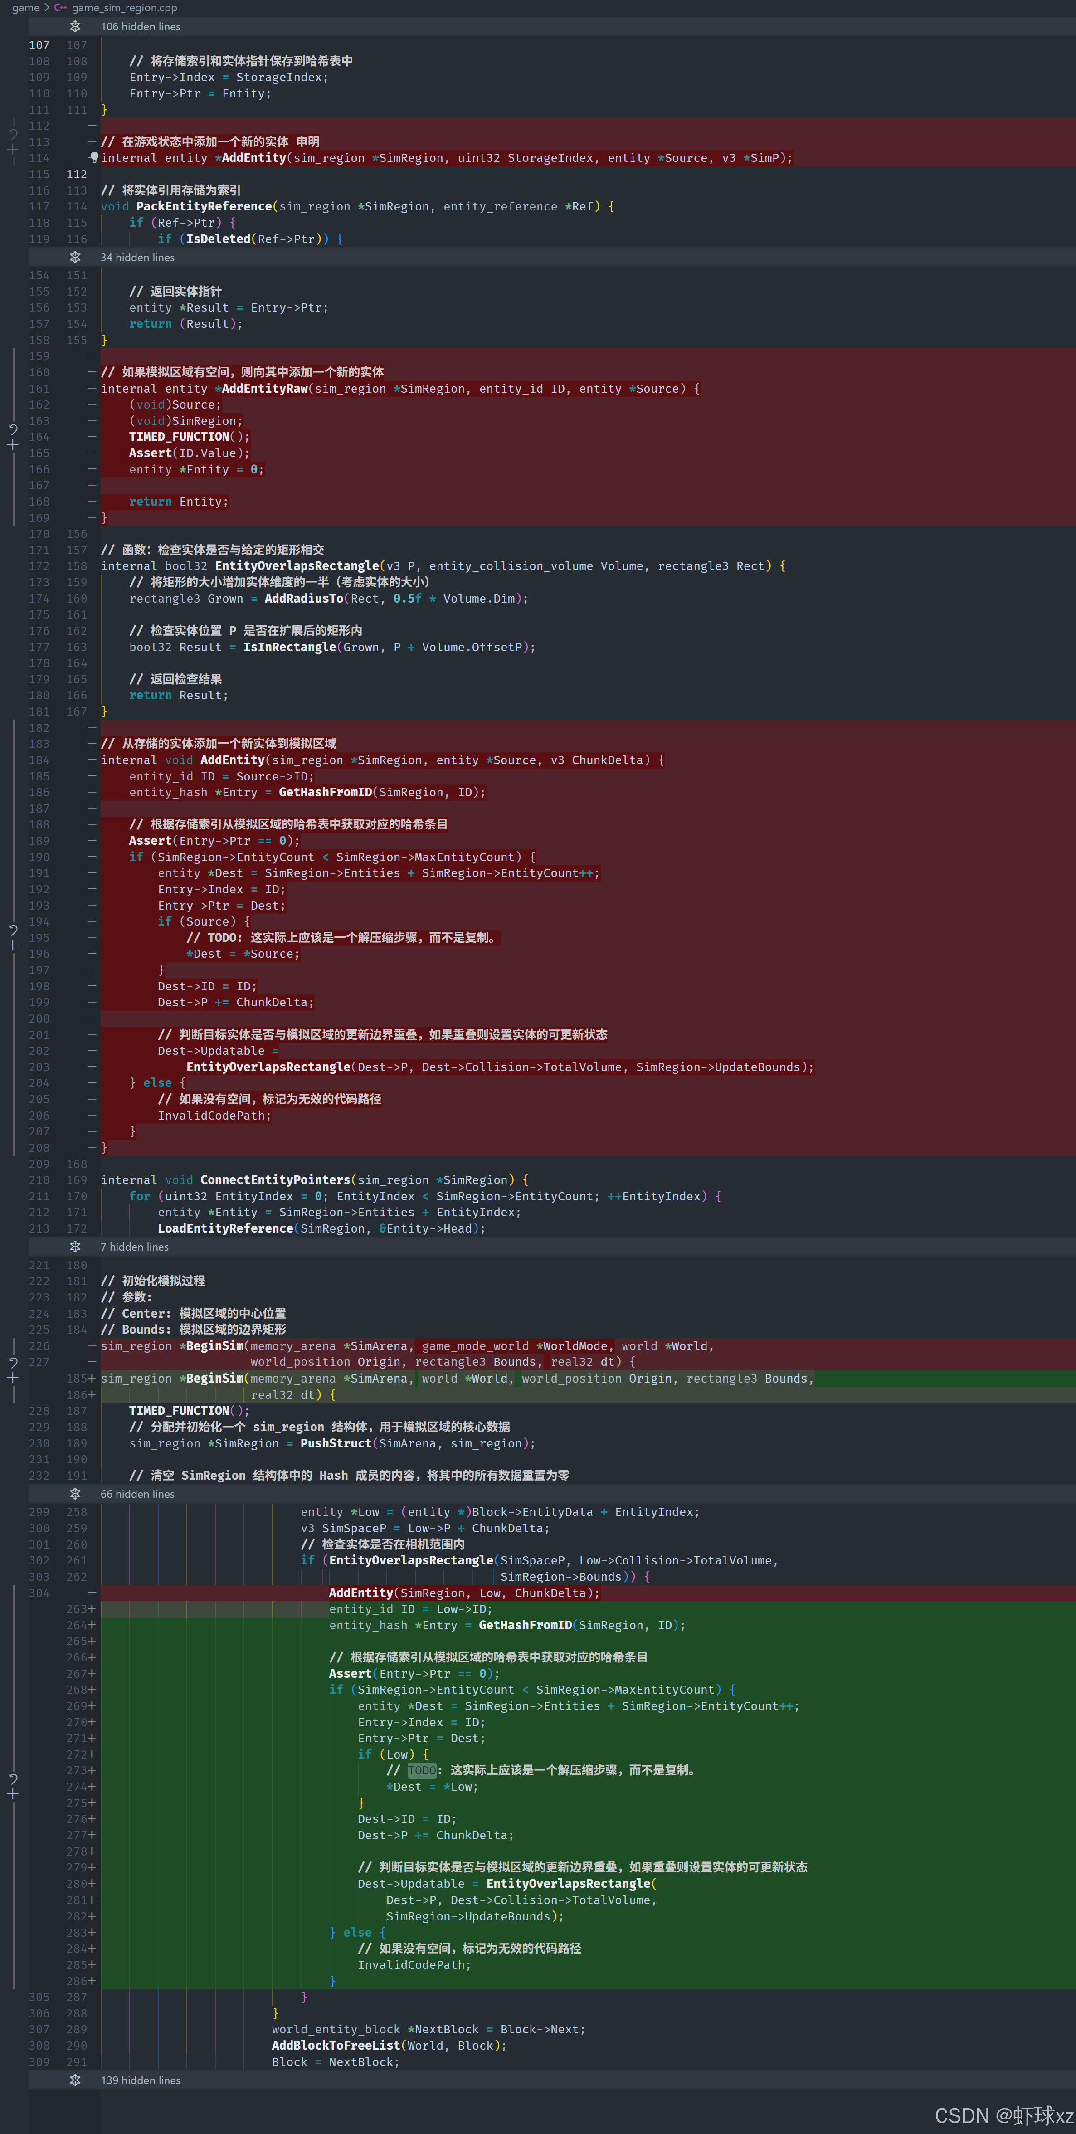This screenshot has height=2134, width=1076.
Task: Revert the deleted AddEntity declaration change arrow
Action: click(x=12, y=133)
